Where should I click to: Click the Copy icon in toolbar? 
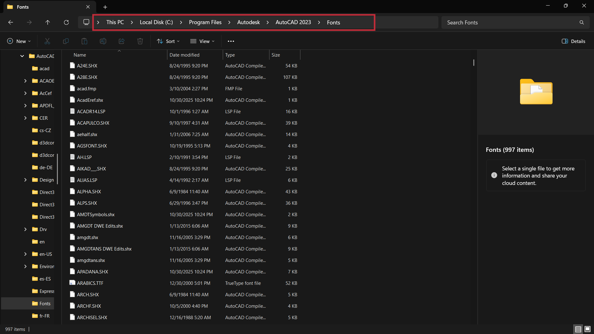tap(66, 41)
